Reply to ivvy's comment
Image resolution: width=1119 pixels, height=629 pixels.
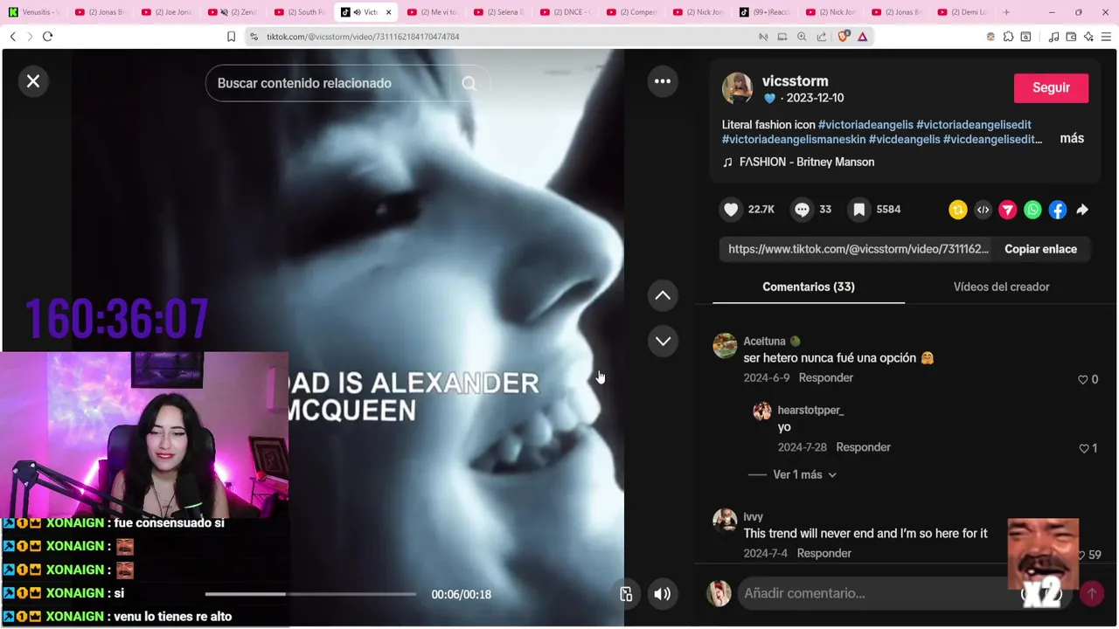[824, 553]
